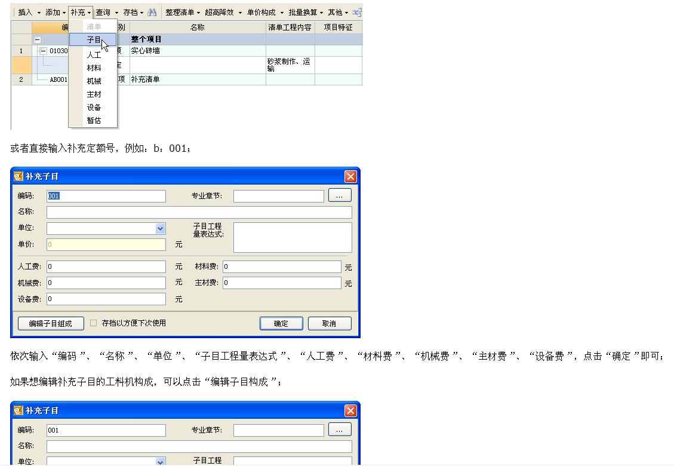Enable the 存档以方便下次使用 checkbox
This screenshot has width=674, height=466.
(94, 323)
